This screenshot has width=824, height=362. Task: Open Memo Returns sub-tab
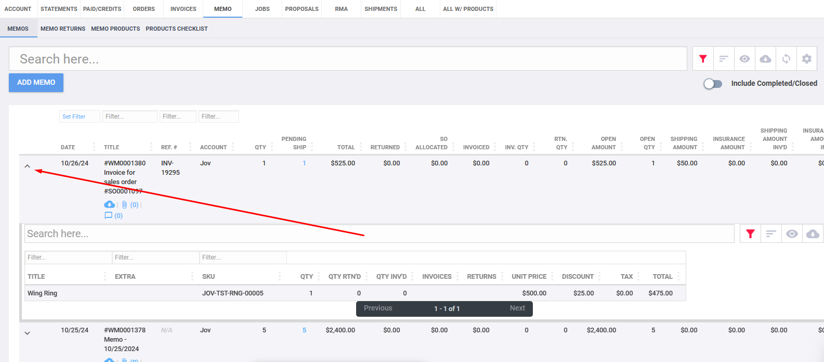pos(63,29)
